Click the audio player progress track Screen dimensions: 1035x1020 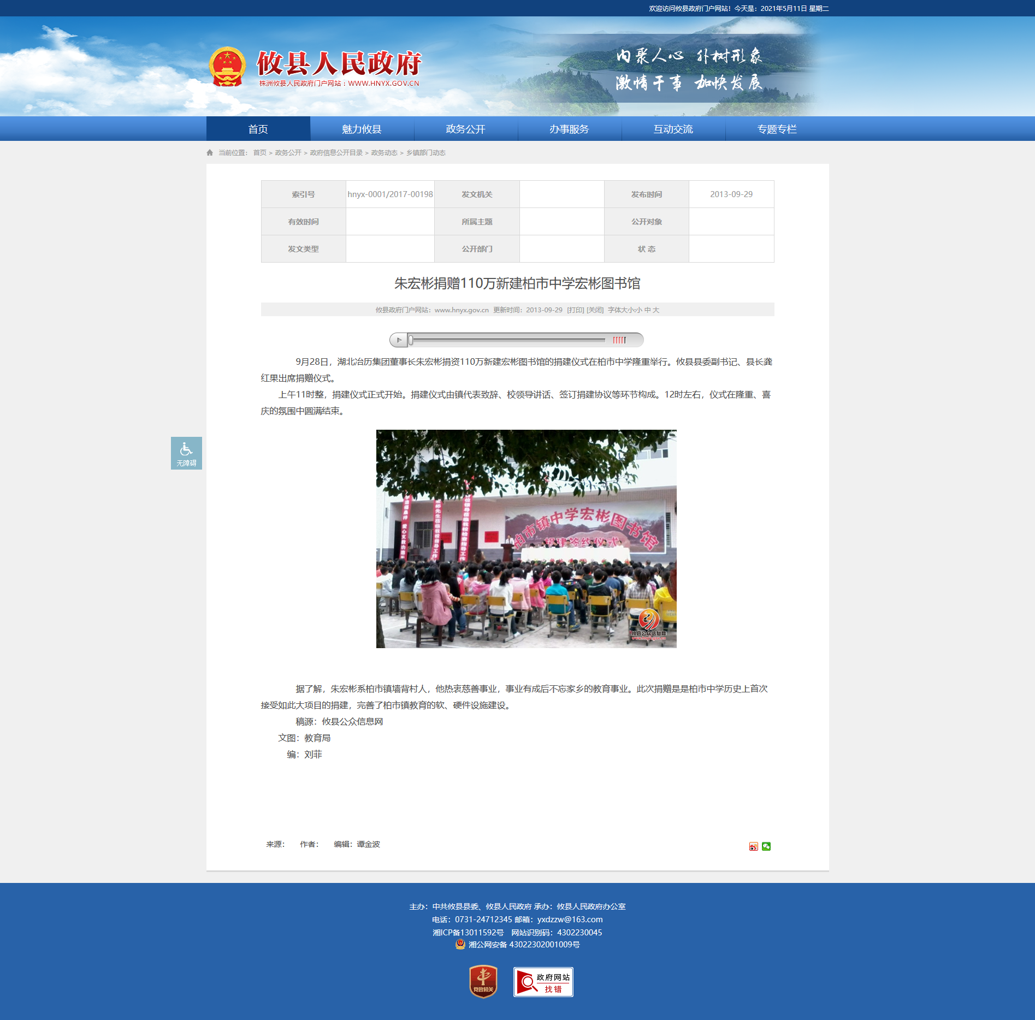point(508,340)
